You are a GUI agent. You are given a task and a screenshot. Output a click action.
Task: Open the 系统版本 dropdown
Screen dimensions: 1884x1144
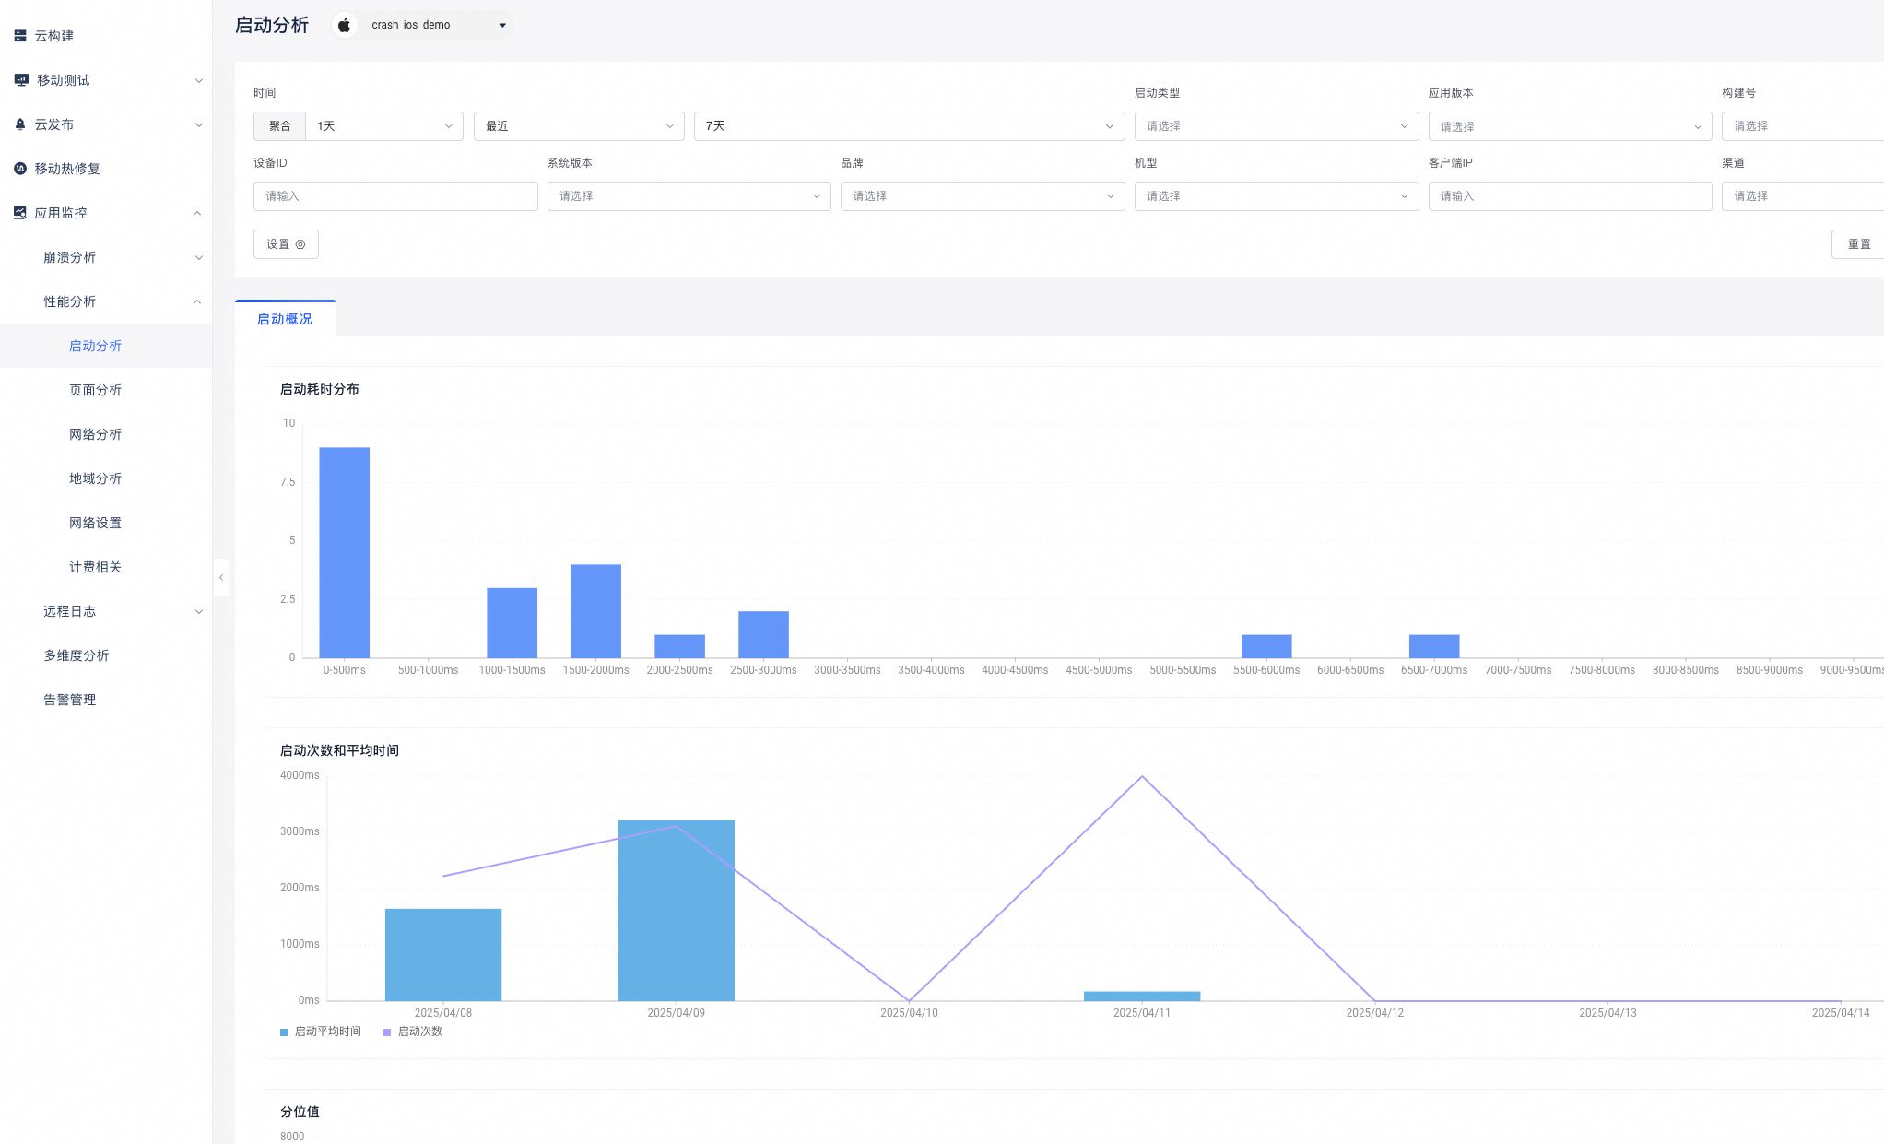(x=689, y=196)
